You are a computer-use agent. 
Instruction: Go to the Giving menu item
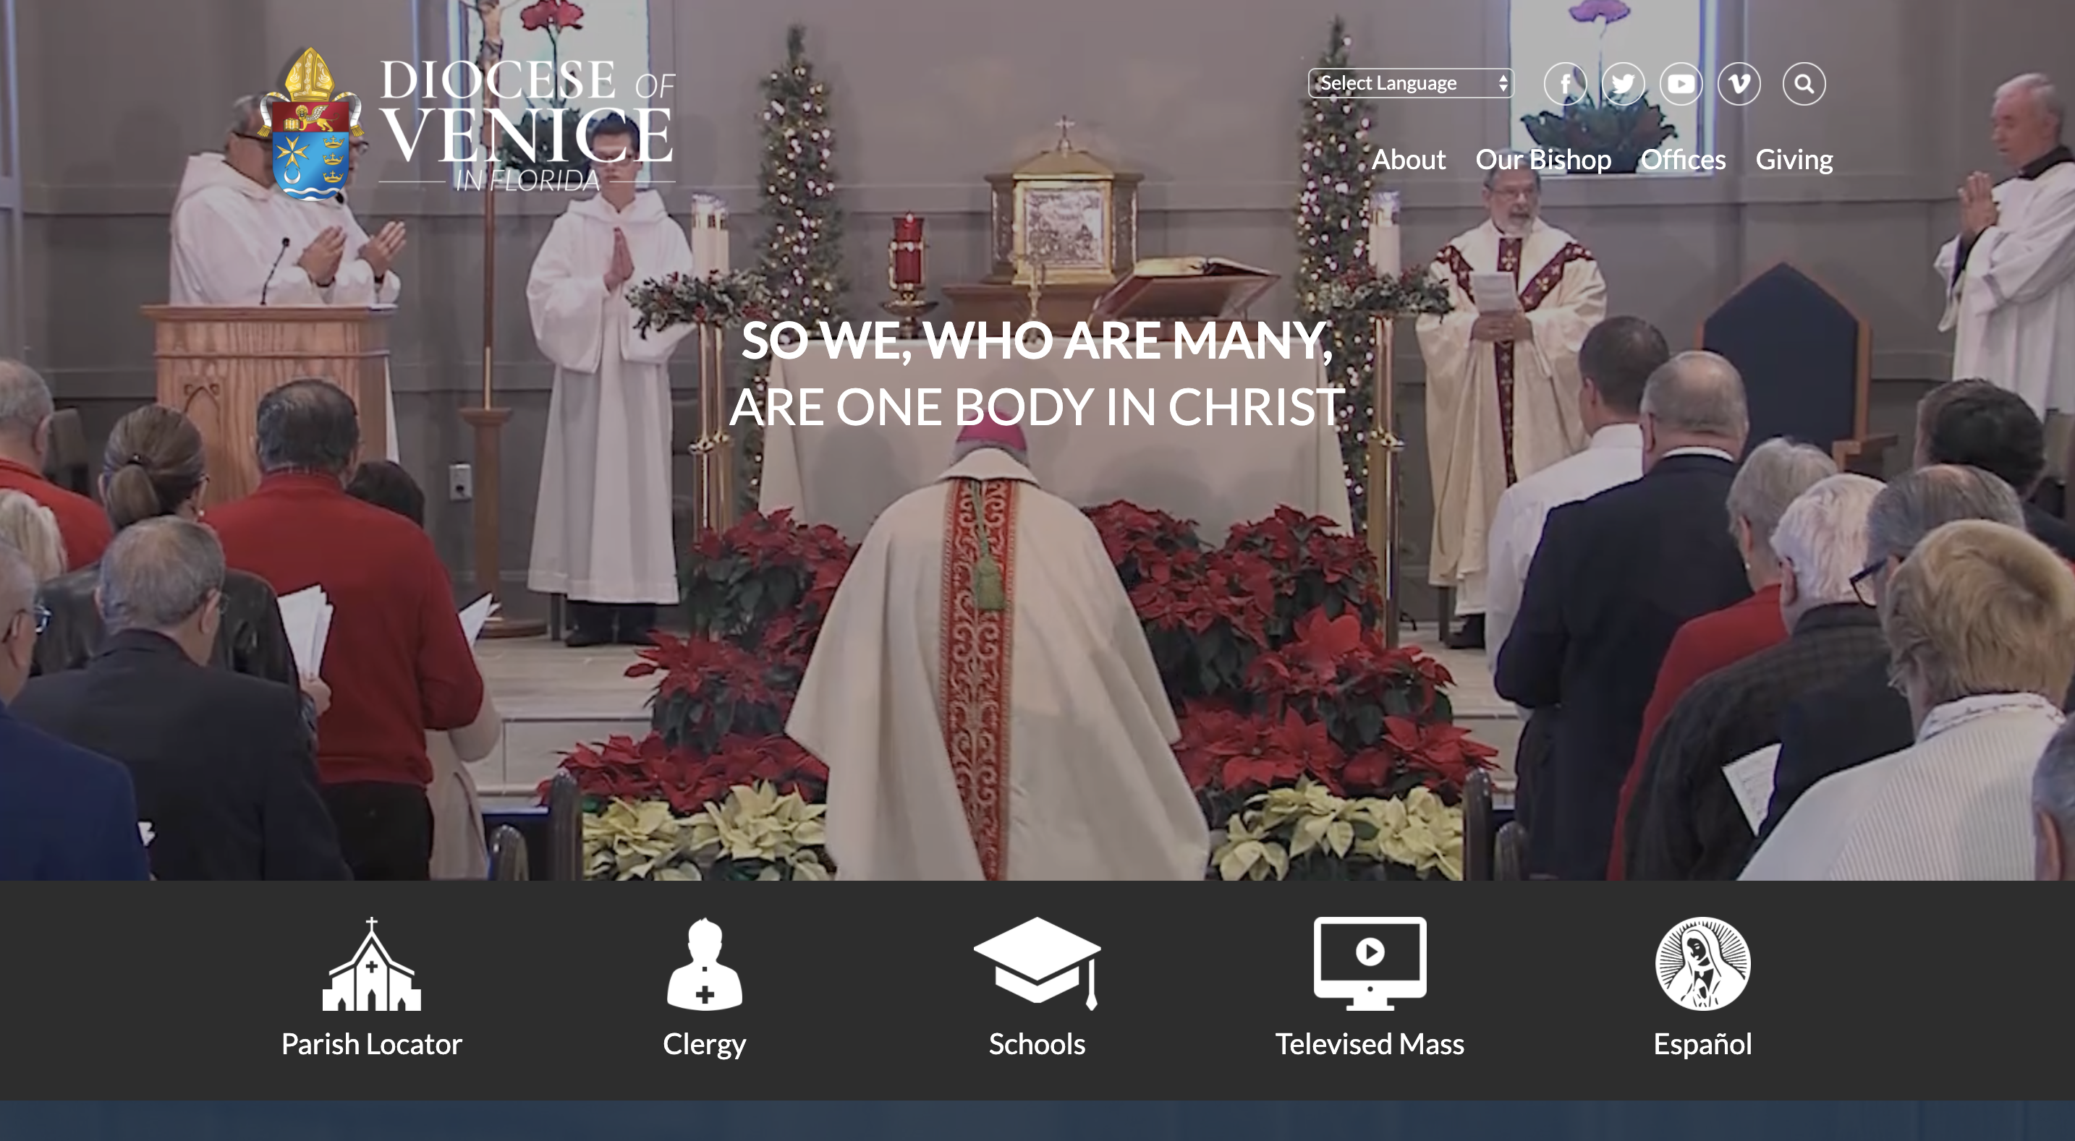pos(1794,159)
